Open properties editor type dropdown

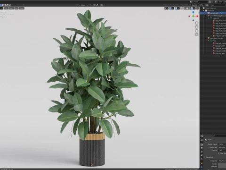tap(202, 136)
